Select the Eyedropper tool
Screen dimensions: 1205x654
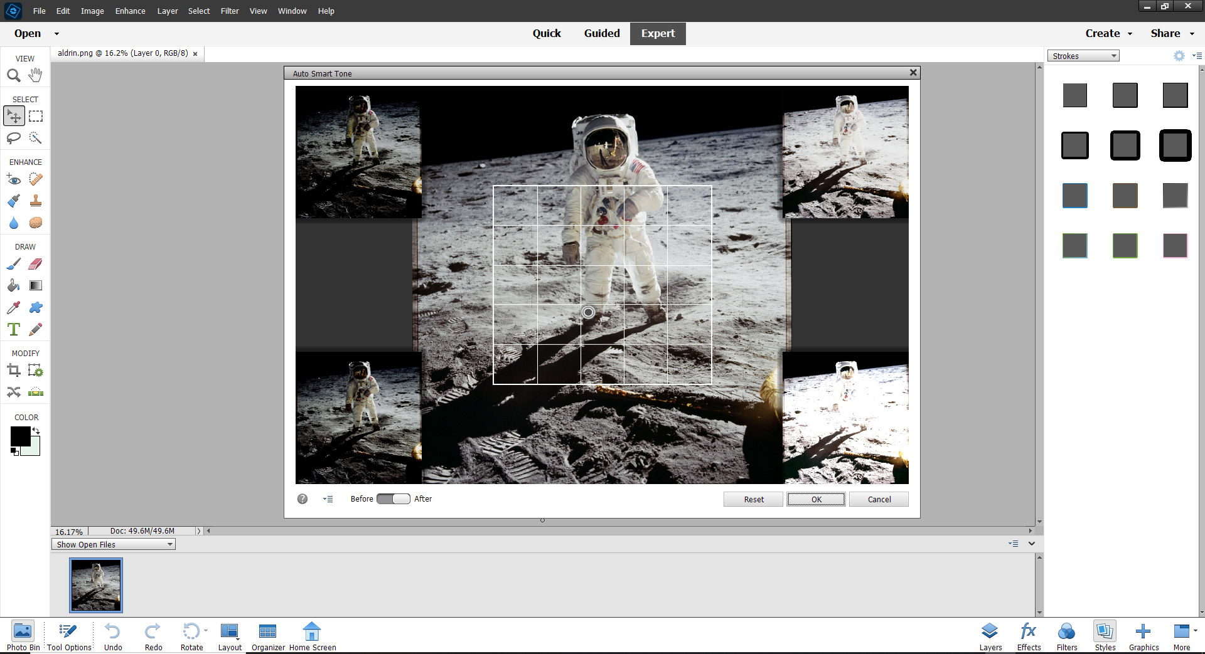pyautogui.click(x=14, y=307)
